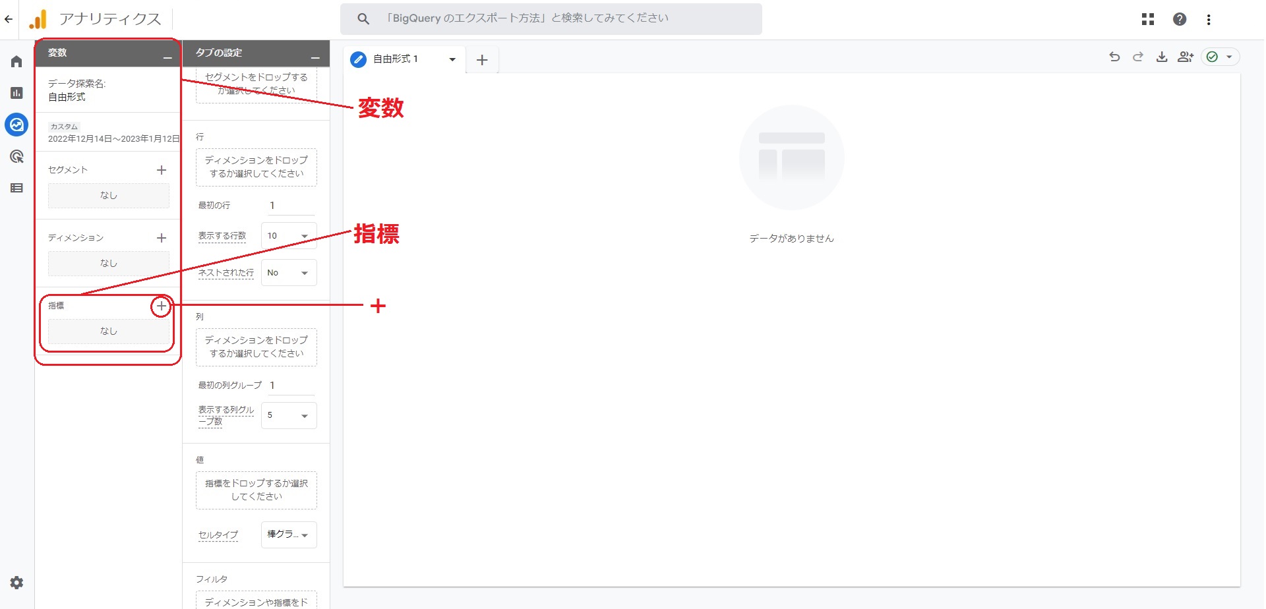Click the ディメンション label in variables
Screen dimensions: 1266x609
(x=76, y=238)
